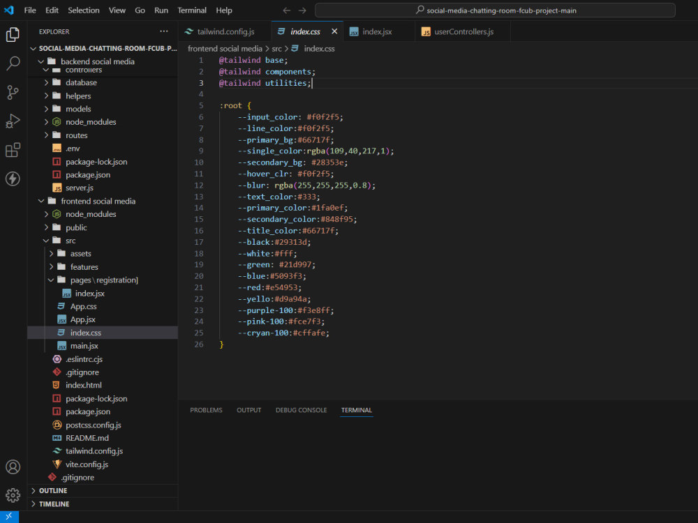The width and height of the screenshot is (698, 523).
Task: Open index.html file
Action: (x=83, y=385)
